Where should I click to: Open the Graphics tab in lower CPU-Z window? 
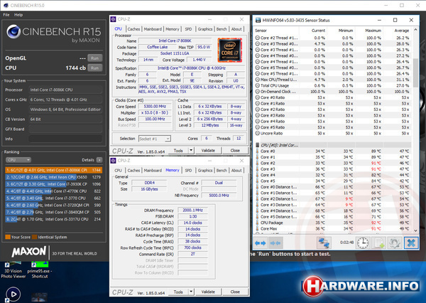coord(205,170)
